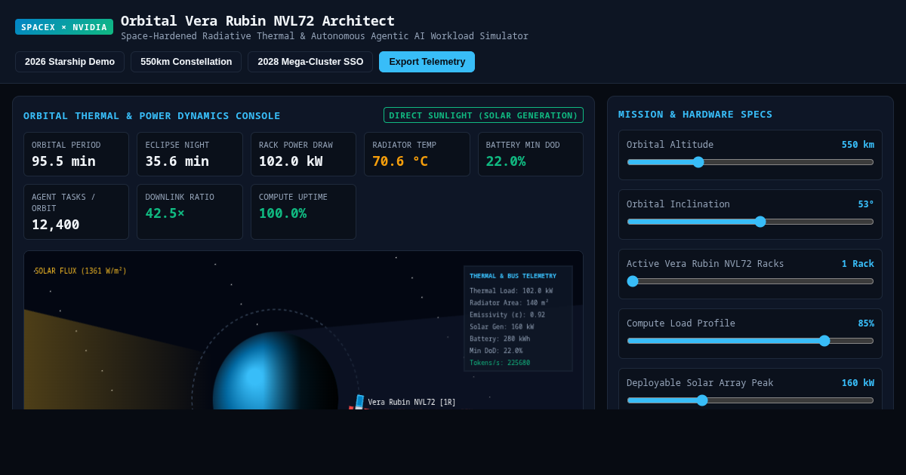Click the SPACEX × NVIDIA badge
Viewport: 906px width, 475px height.
(x=64, y=27)
